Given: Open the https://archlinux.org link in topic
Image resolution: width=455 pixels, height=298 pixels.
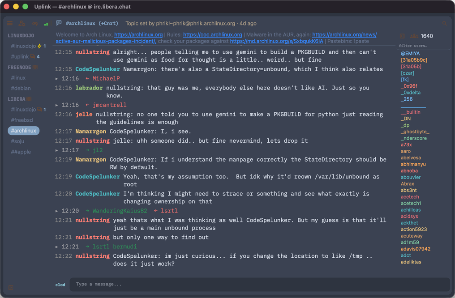Looking at the screenshot, I should pyautogui.click(x=138, y=34).
